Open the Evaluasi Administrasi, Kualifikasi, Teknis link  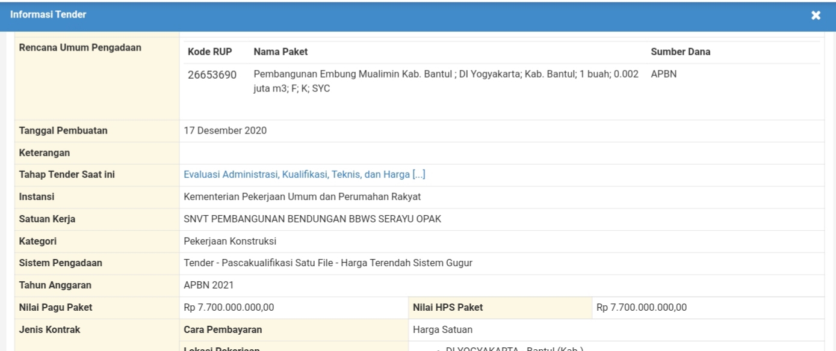click(x=304, y=174)
